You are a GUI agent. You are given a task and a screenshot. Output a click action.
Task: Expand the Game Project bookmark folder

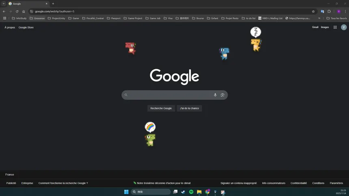click(133, 18)
